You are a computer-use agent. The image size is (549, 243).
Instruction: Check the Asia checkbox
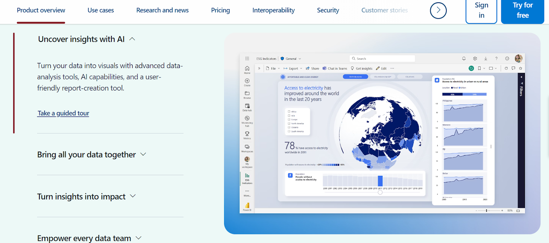[289, 116]
